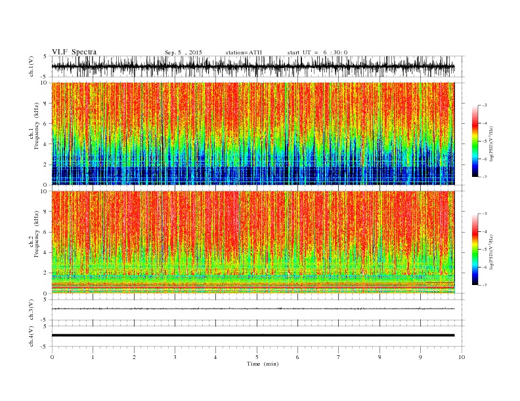
Task: Click the time axis tick label '3'
Action: [x=175, y=357]
